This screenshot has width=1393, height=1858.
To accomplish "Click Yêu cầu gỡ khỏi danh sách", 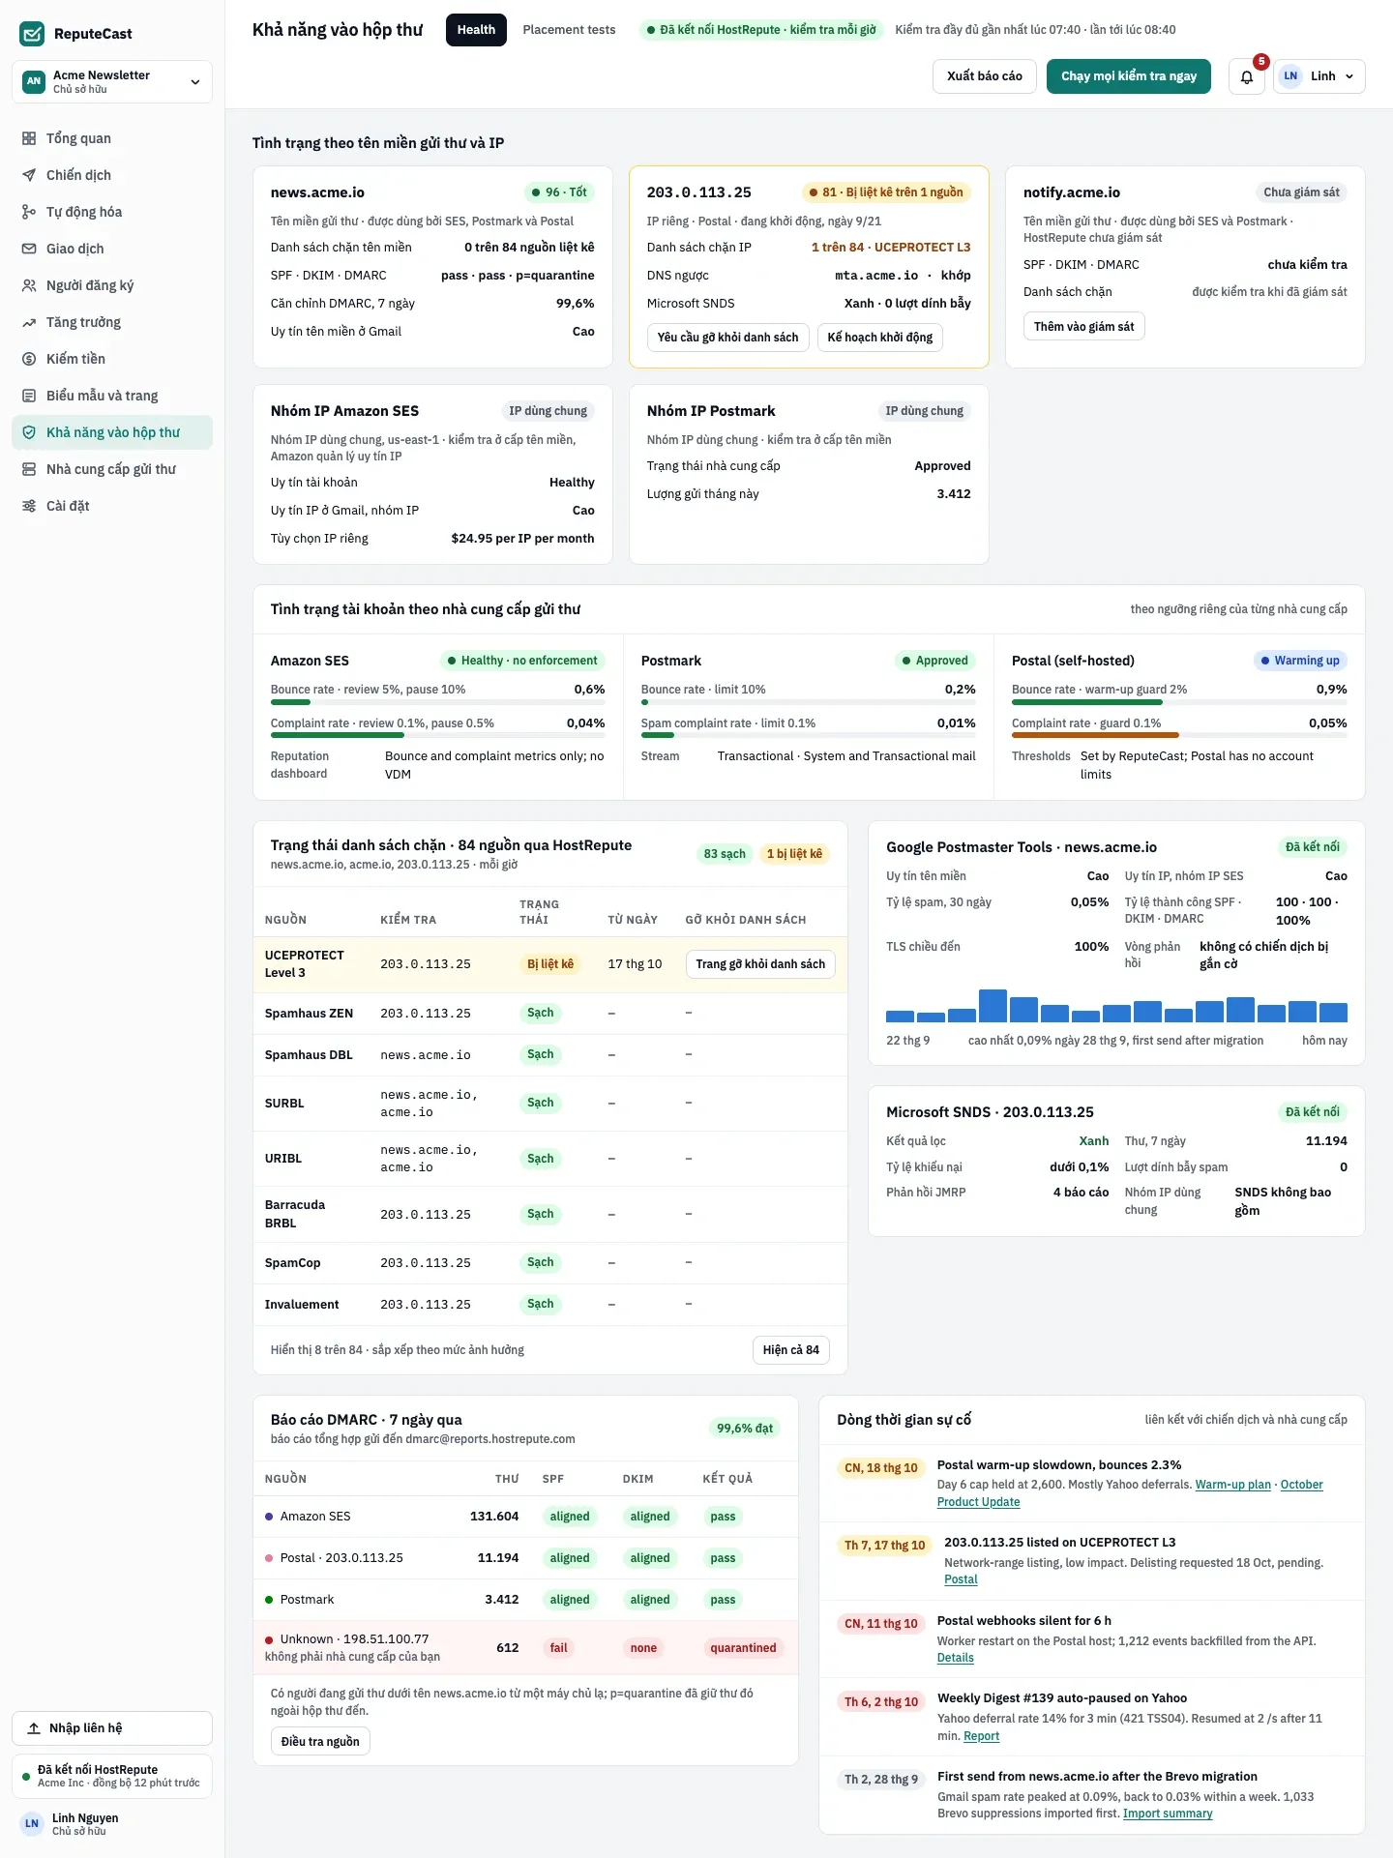I will point(727,338).
